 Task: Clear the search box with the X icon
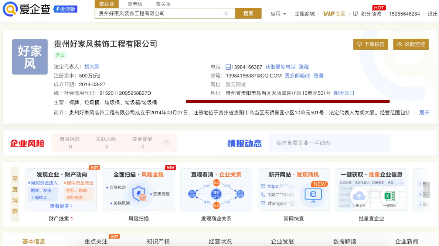[226, 13]
